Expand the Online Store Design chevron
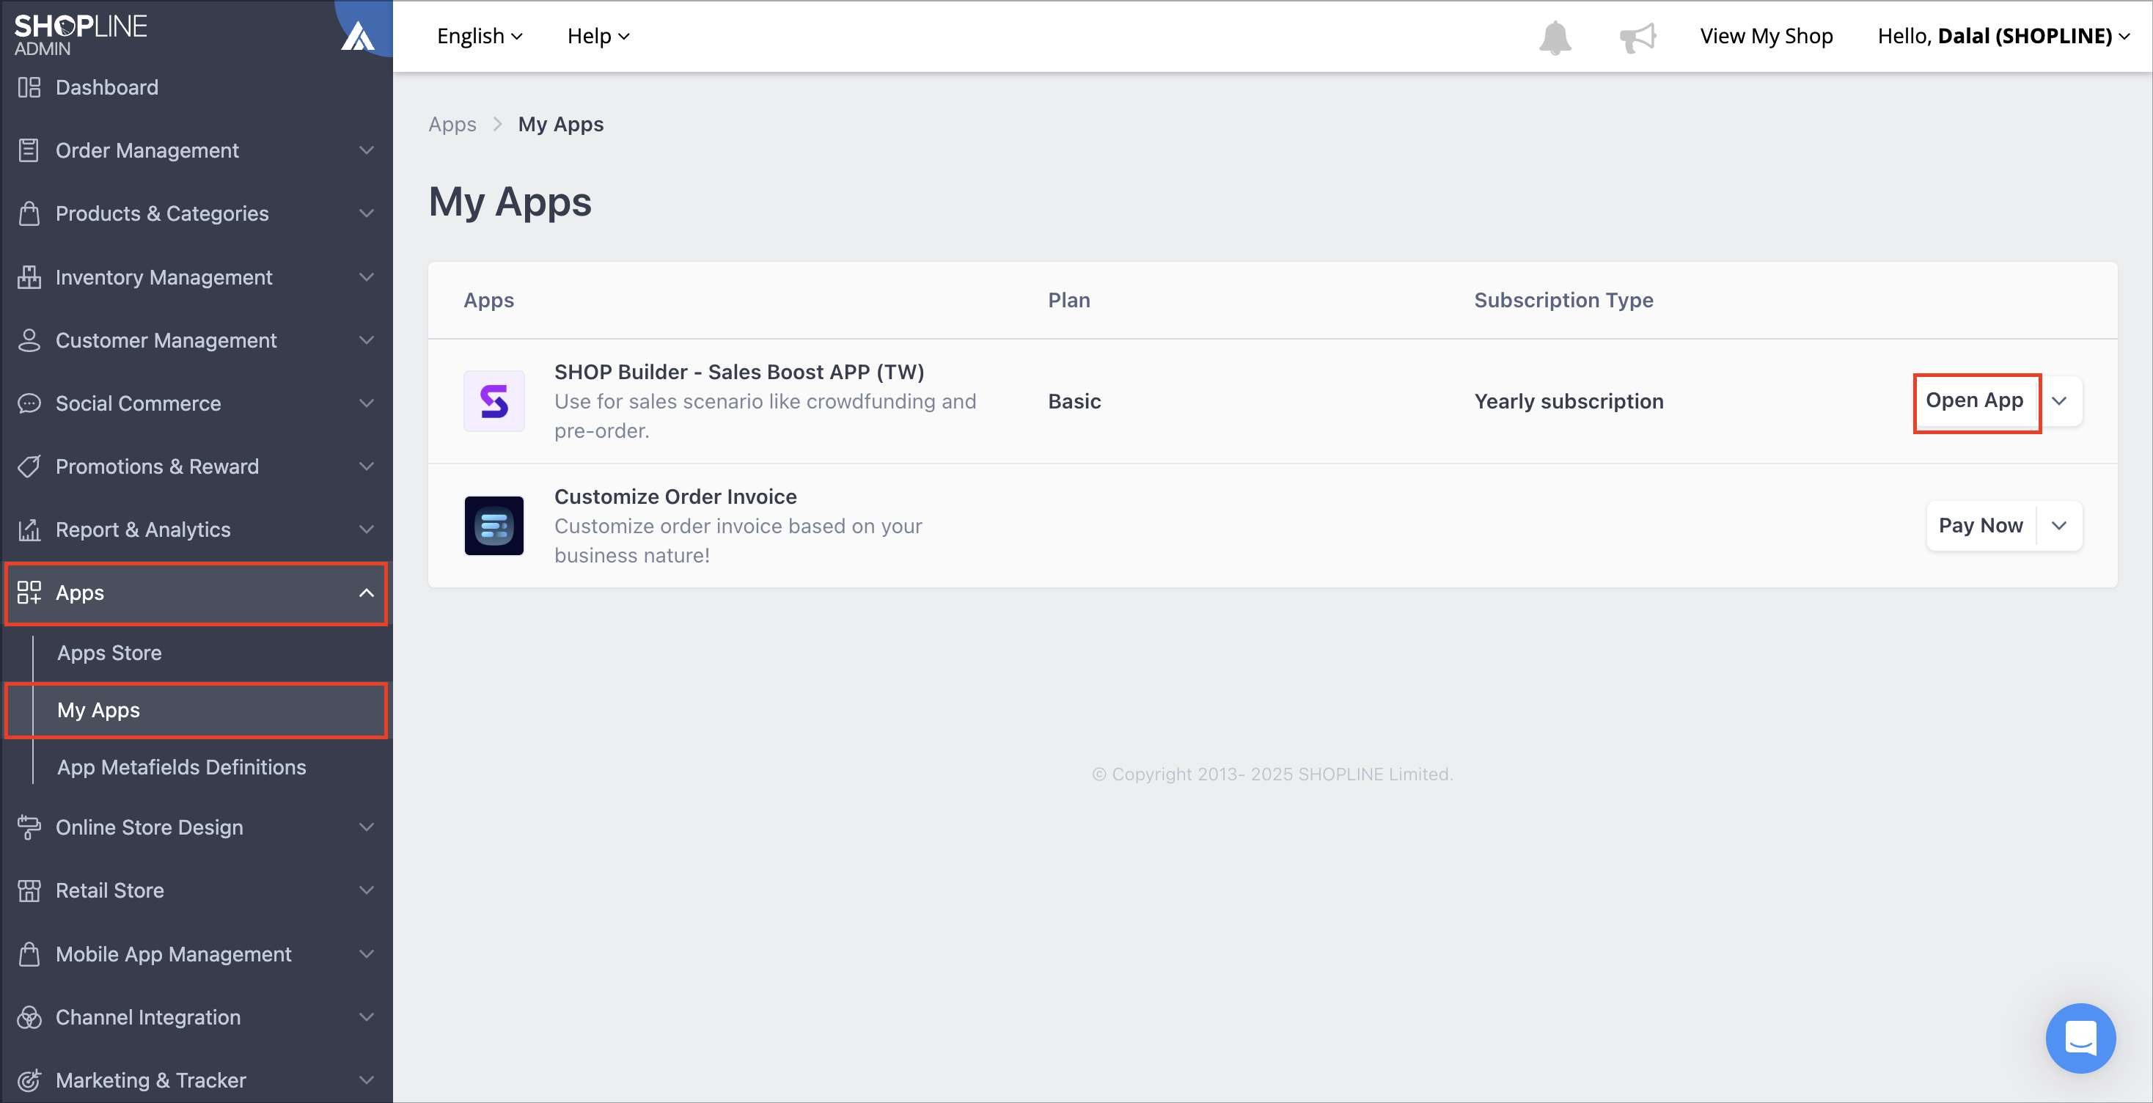Screen dimensions: 2153x1103 tap(366, 827)
